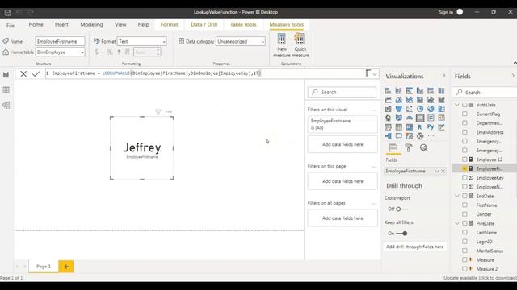The height and width of the screenshot is (290, 517).
Task: Select the Map visual
Action: (388, 118)
